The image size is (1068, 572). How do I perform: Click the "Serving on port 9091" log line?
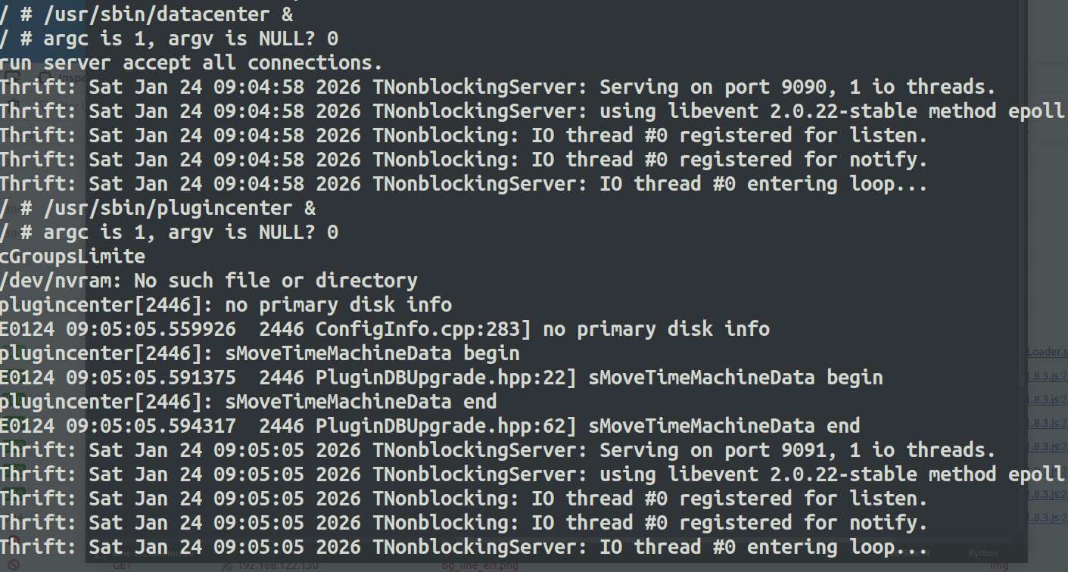tap(497, 449)
